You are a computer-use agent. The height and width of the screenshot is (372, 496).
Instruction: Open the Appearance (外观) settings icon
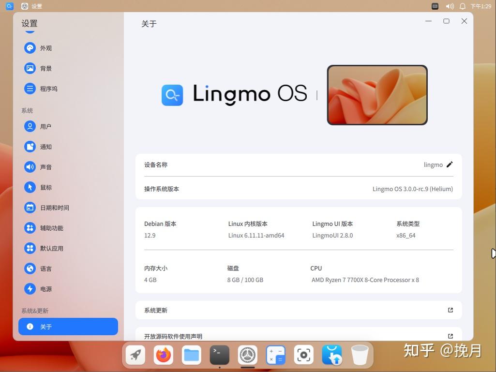point(30,48)
